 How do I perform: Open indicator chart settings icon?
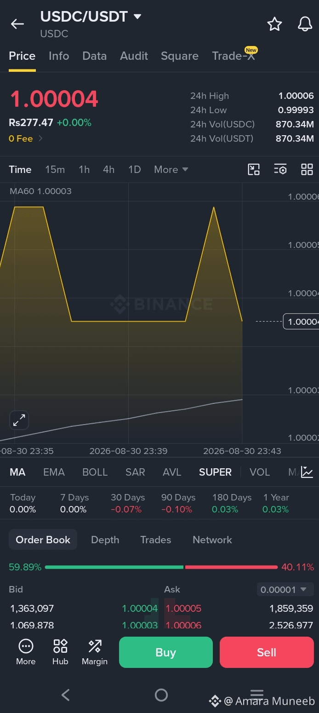[307, 472]
